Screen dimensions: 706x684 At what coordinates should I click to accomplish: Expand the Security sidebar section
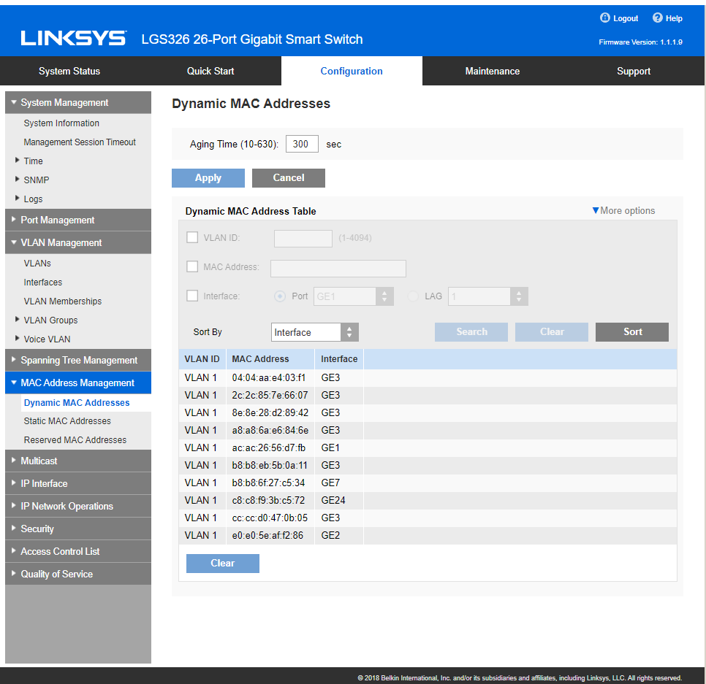(77, 529)
